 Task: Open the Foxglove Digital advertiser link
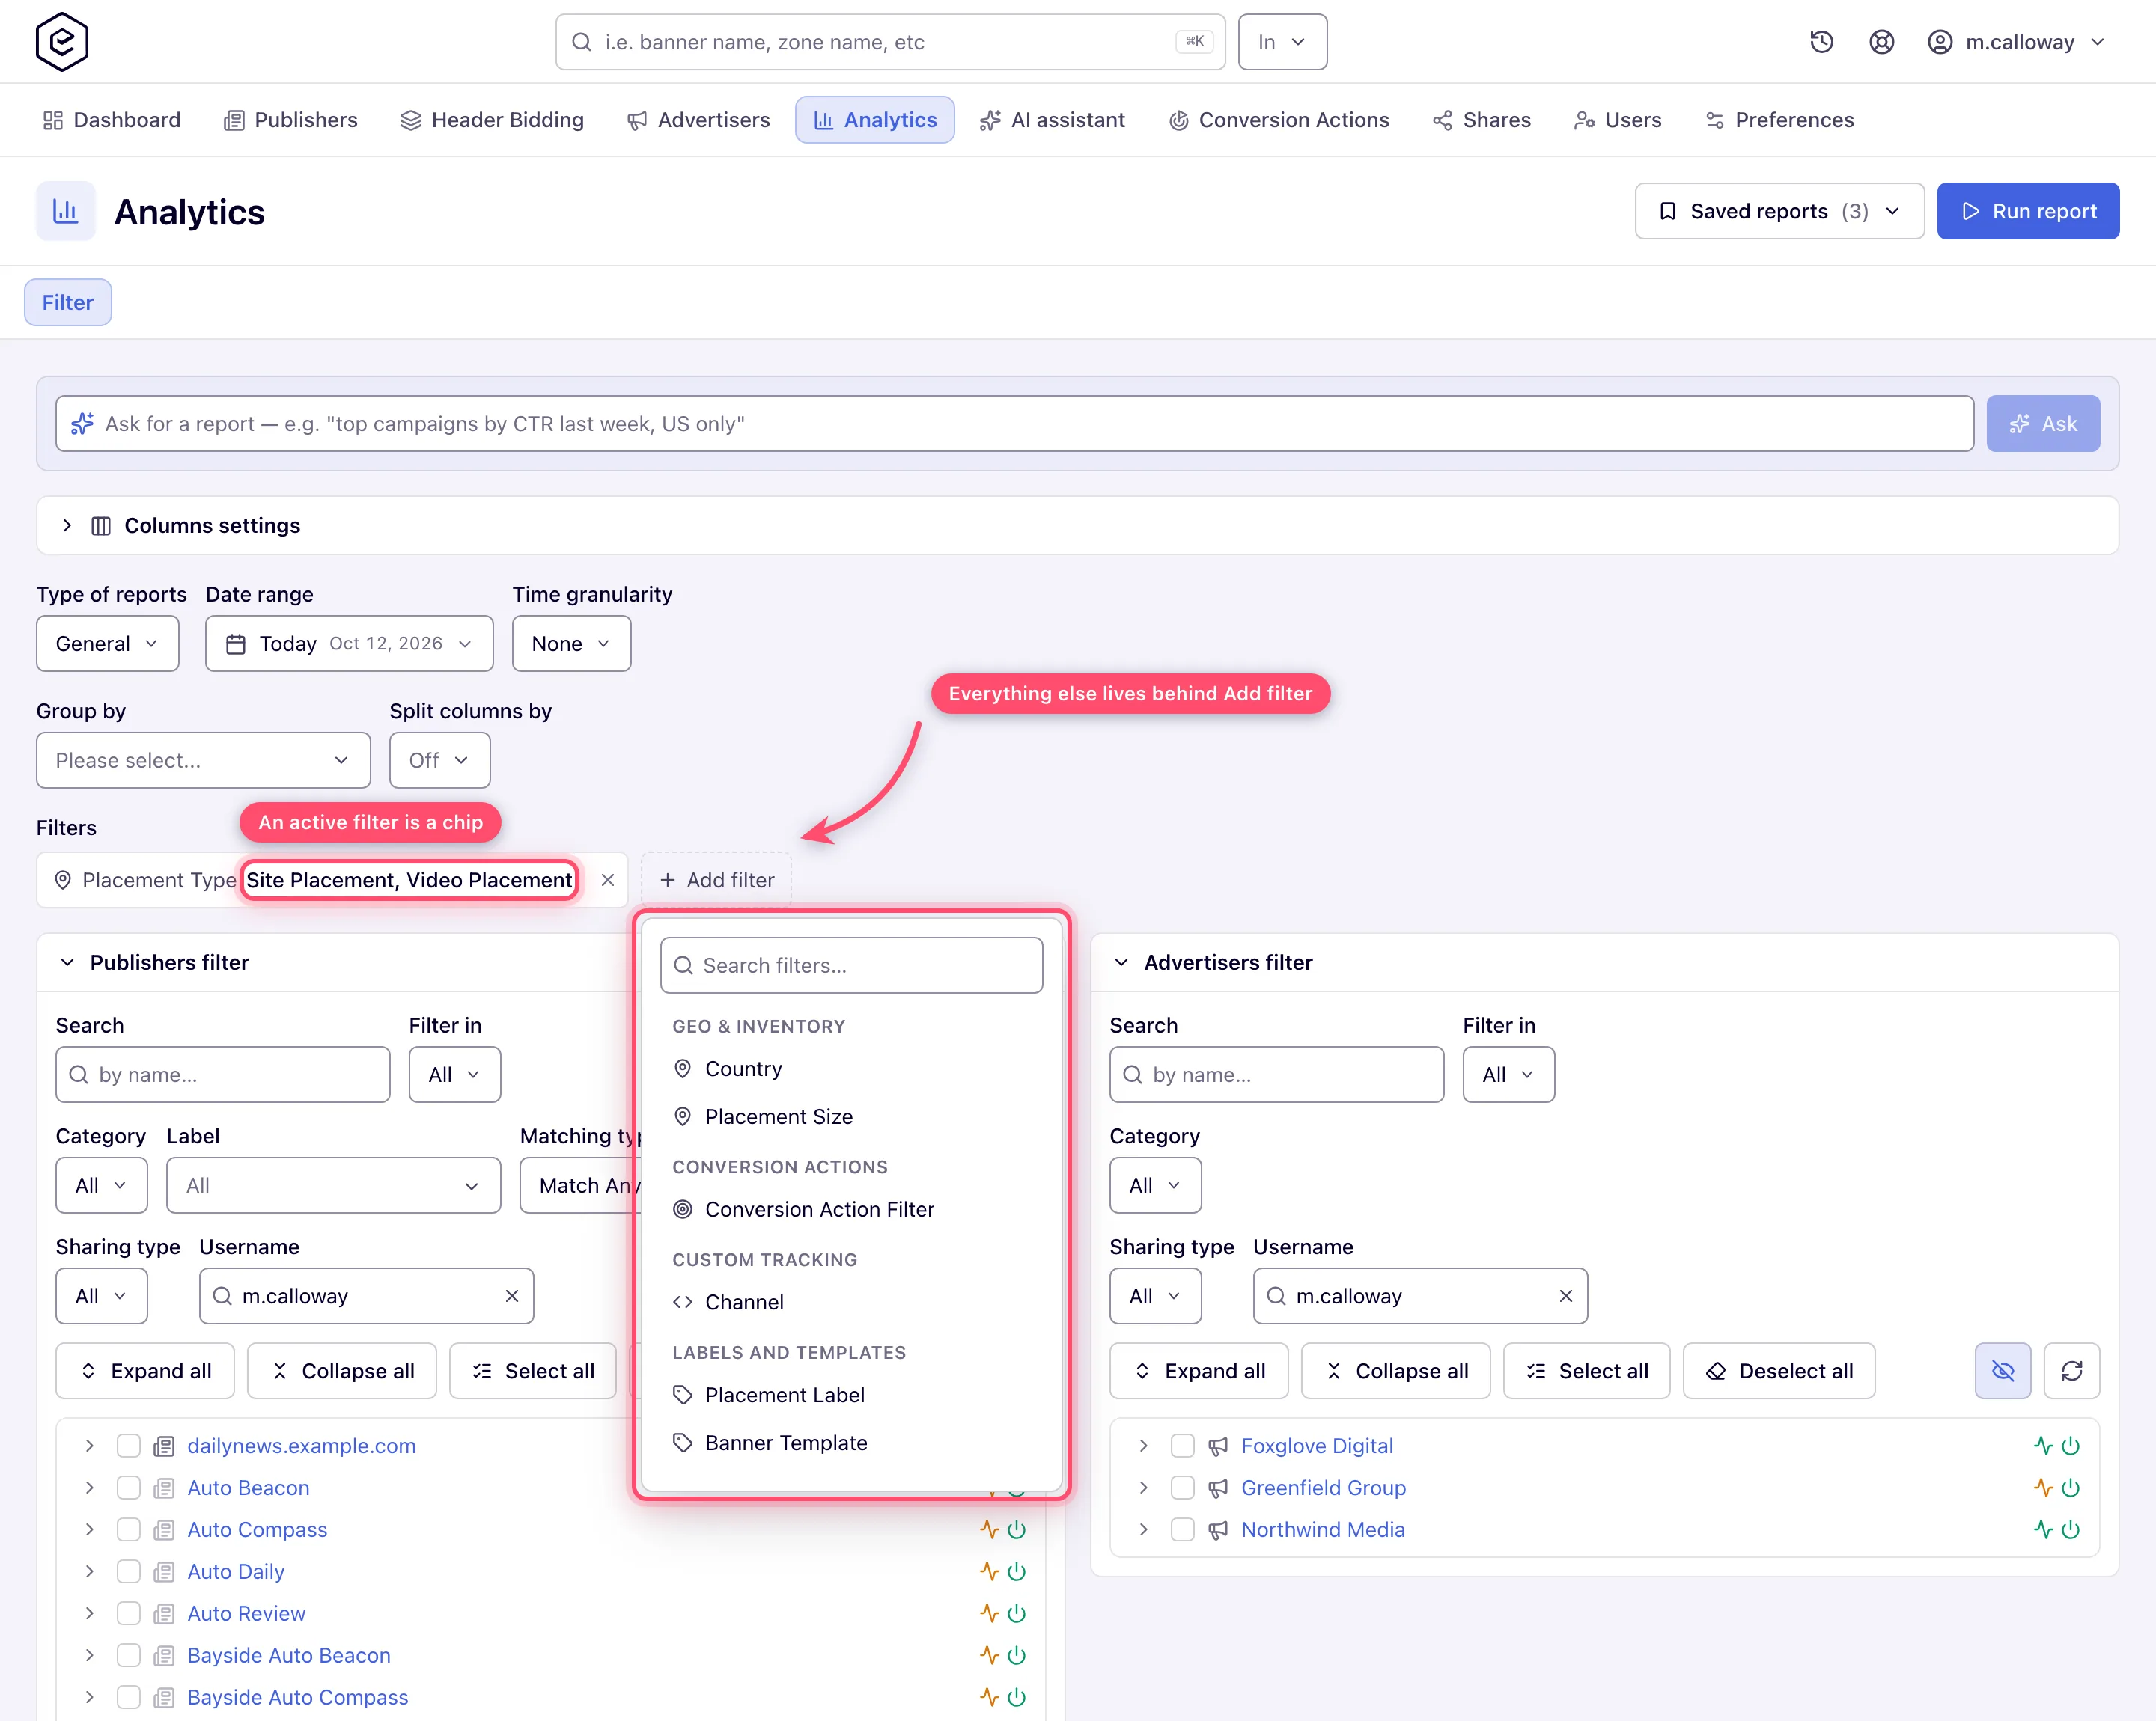pyautogui.click(x=1316, y=1446)
